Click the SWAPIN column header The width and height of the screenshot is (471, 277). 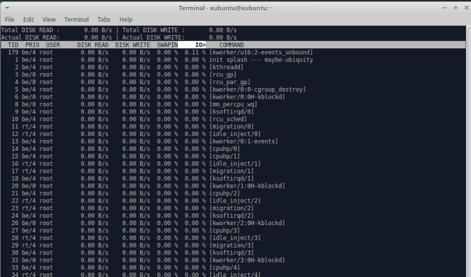point(167,45)
